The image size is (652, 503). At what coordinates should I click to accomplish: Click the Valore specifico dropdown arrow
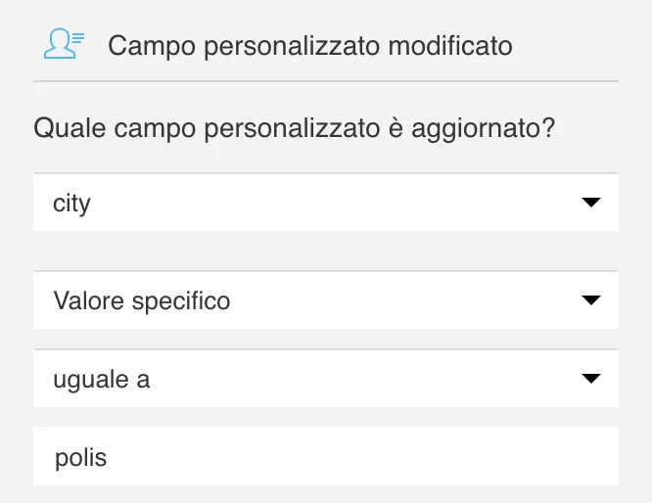coord(591,300)
